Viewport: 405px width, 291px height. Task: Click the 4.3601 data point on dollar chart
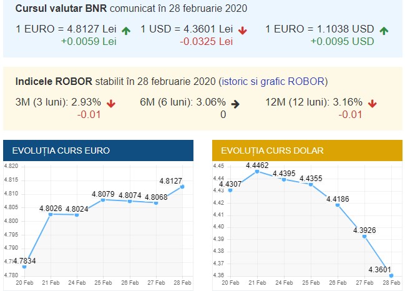tap(391, 275)
